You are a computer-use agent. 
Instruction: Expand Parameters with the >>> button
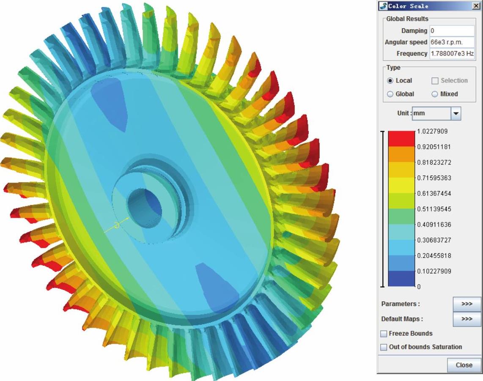(x=467, y=304)
